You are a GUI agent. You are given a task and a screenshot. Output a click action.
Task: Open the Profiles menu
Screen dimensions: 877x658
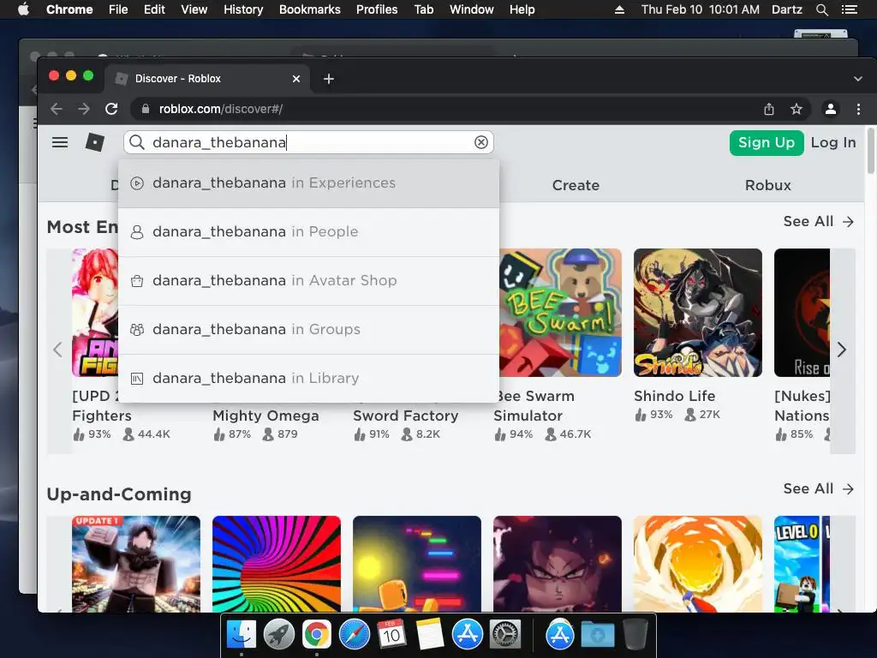[377, 9]
